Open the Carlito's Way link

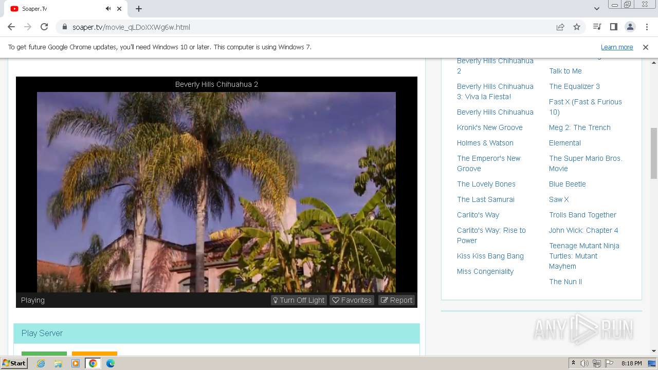pyautogui.click(x=478, y=215)
